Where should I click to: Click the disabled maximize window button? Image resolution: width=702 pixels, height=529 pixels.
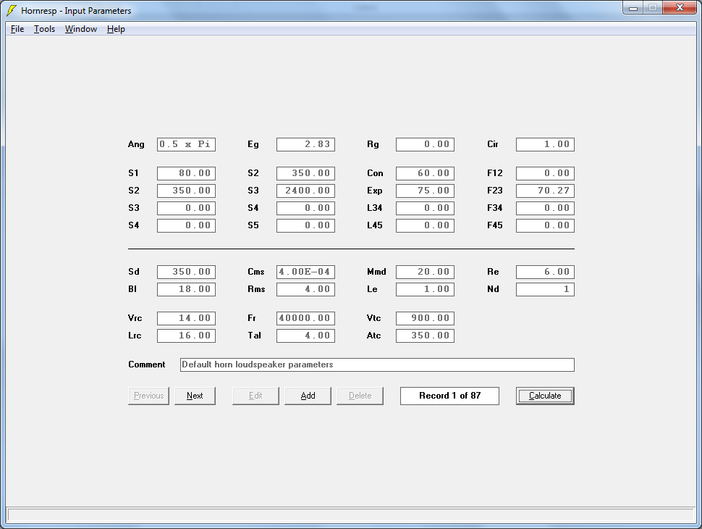[x=653, y=8]
